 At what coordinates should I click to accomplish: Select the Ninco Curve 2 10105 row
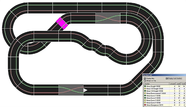pyautogui.click(x=165, y=98)
